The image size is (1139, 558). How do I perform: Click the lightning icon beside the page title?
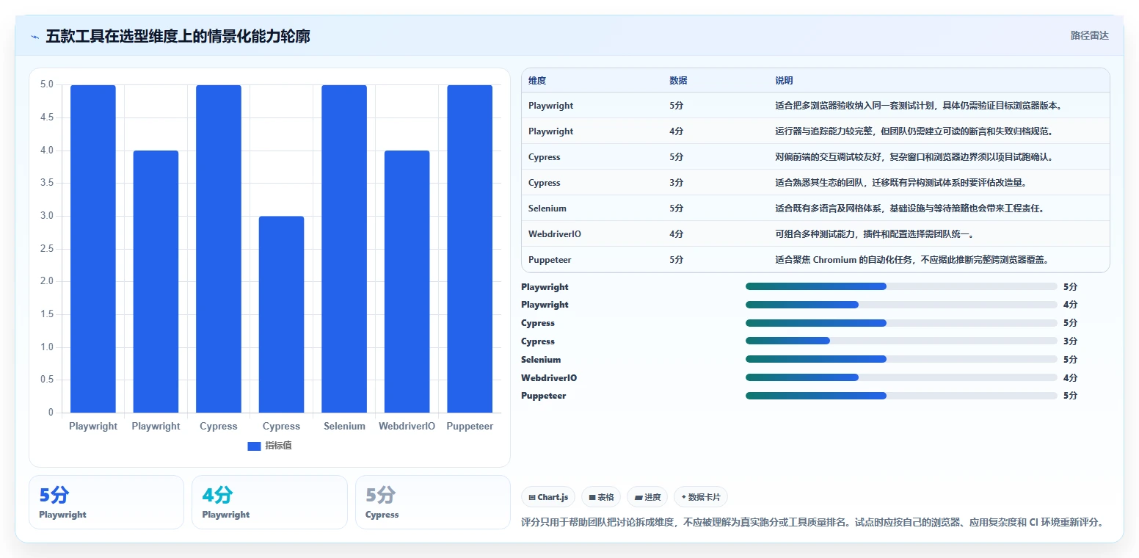click(x=34, y=37)
